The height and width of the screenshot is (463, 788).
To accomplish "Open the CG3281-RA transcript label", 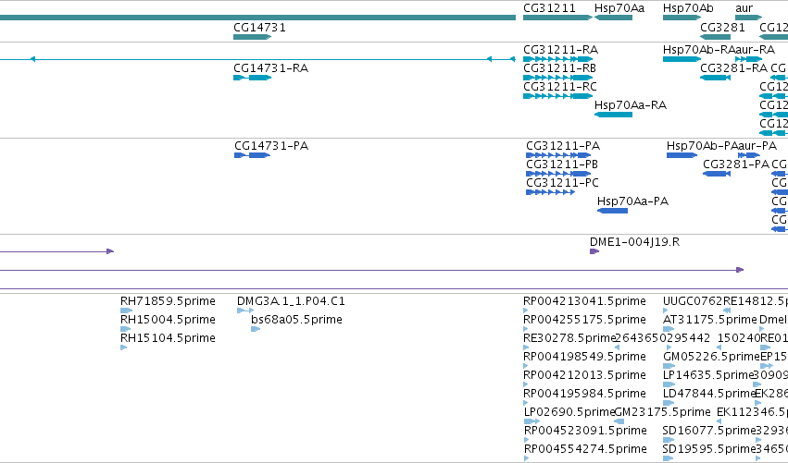I will [733, 68].
